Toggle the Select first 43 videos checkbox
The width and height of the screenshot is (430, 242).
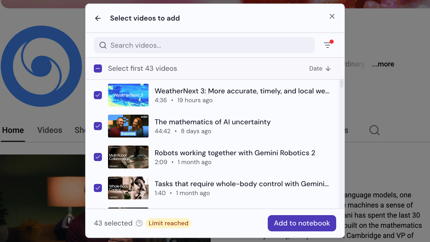click(98, 68)
